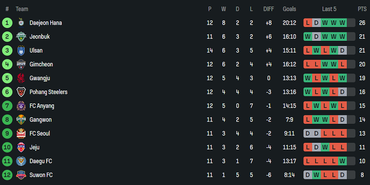The height and width of the screenshot is (185, 370).
Task: Select FC Seoul's first D result badge
Action: coord(308,134)
